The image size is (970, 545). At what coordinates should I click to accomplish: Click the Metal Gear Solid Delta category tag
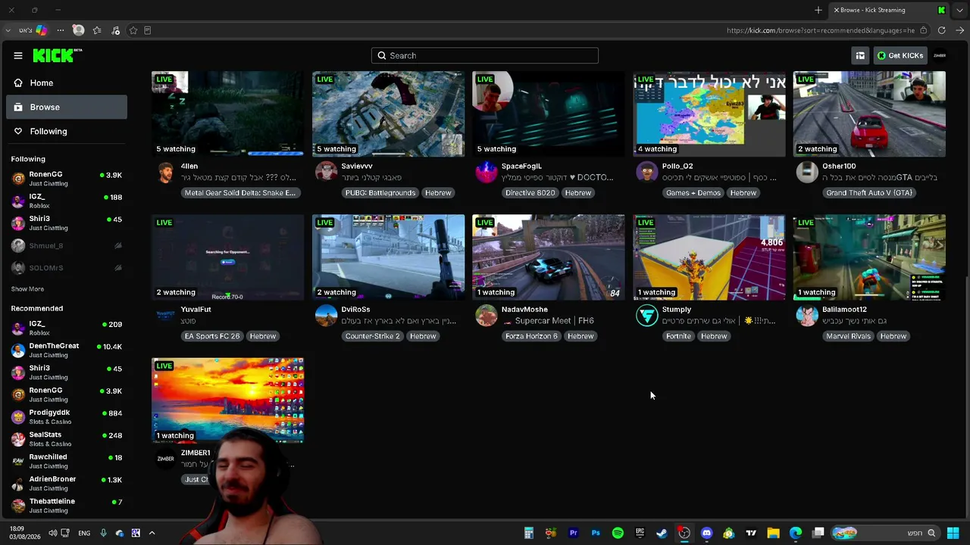pos(240,193)
